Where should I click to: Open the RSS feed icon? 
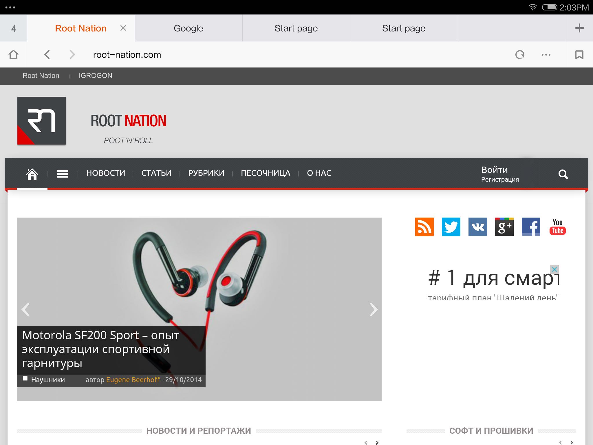424,227
